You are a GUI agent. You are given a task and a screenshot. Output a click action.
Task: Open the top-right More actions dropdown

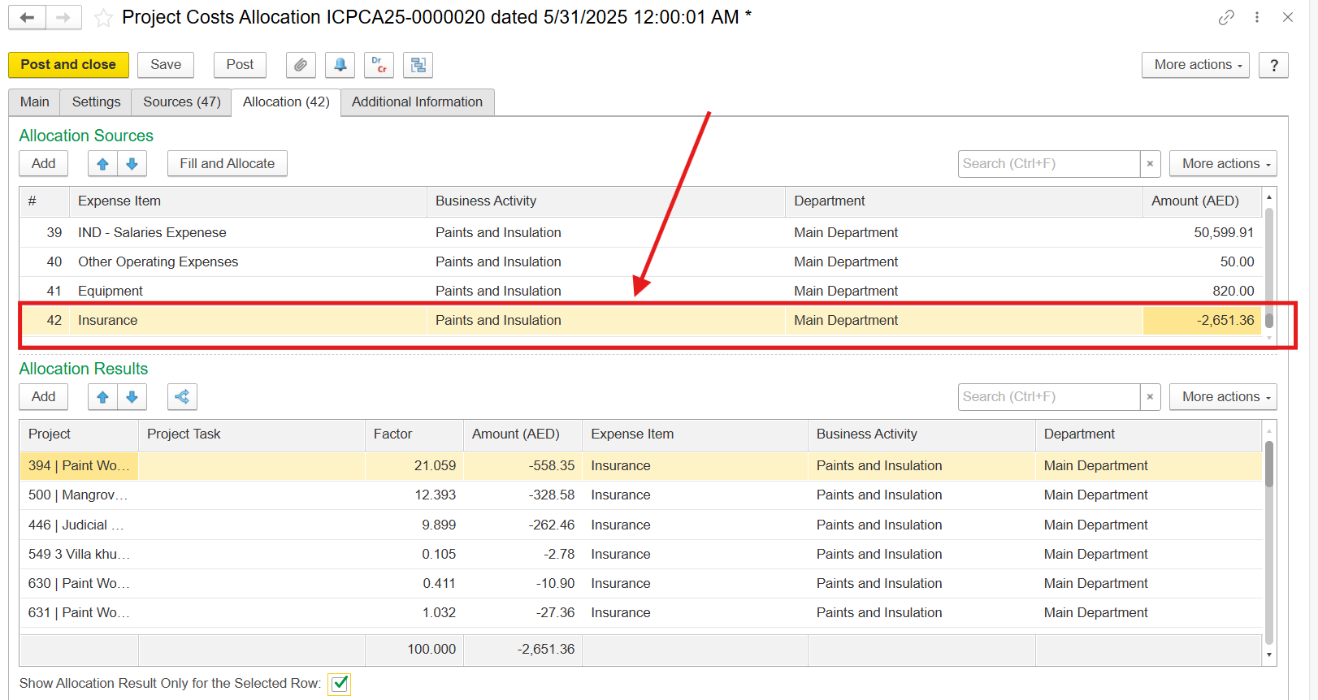click(1194, 65)
